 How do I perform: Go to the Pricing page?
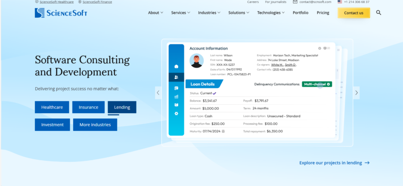point(323,13)
